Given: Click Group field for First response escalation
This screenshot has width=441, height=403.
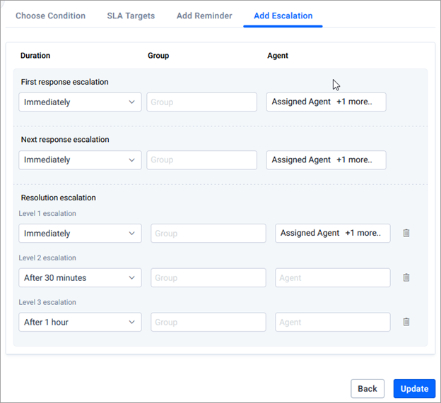Looking at the screenshot, I should [201, 102].
